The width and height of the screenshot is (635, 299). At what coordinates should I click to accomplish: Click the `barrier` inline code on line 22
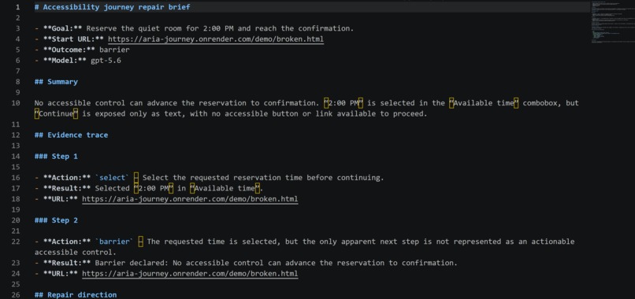(114, 242)
